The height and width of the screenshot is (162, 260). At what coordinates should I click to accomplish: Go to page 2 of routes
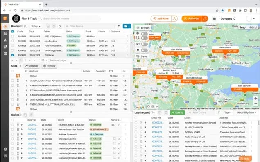[x=25, y=61]
